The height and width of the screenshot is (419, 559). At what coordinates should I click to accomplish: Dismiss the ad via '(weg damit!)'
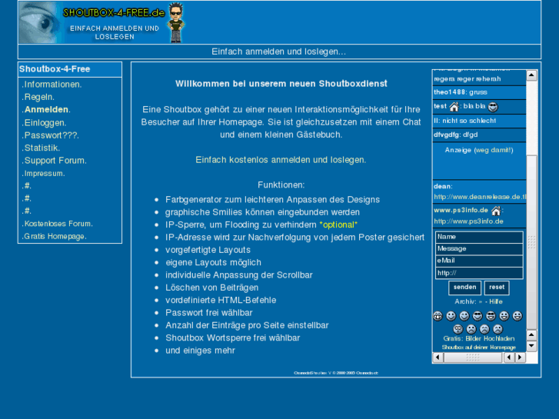point(494,150)
